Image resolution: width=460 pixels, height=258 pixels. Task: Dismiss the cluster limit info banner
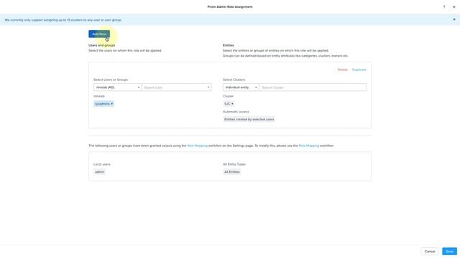point(454,19)
